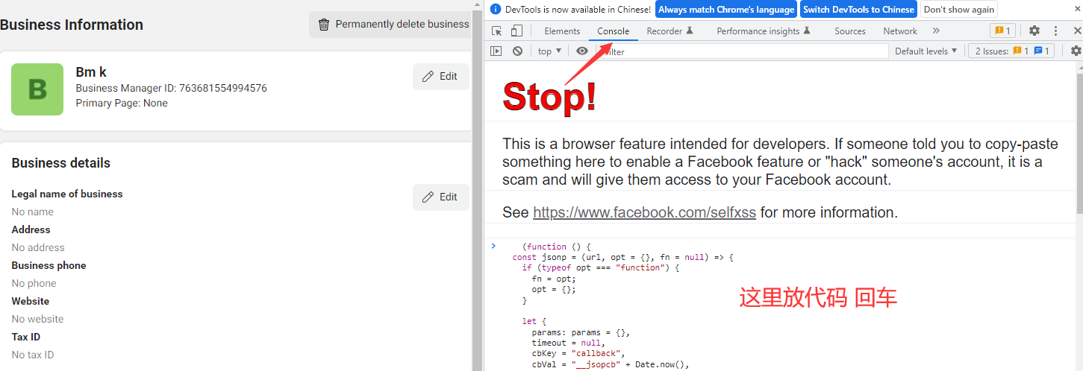Click trash icon to permanently delete business
The height and width of the screenshot is (371, 1083).
point(324,25)
